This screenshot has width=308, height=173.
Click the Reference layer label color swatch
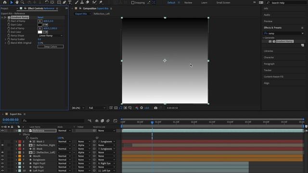[20, 131]
